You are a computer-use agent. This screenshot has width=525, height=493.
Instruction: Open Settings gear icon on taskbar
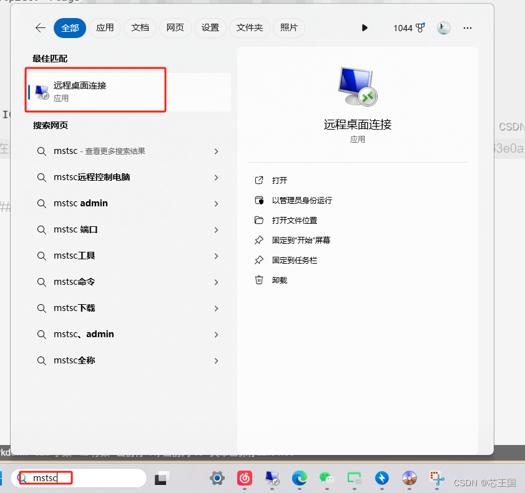pyautogui.click(x=217, y=478)
